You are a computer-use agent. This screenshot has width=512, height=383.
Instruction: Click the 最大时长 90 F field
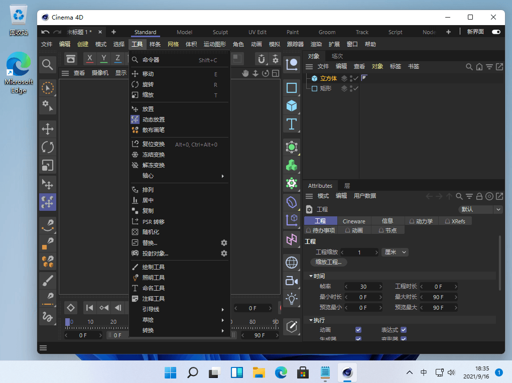tap(439, 297)
